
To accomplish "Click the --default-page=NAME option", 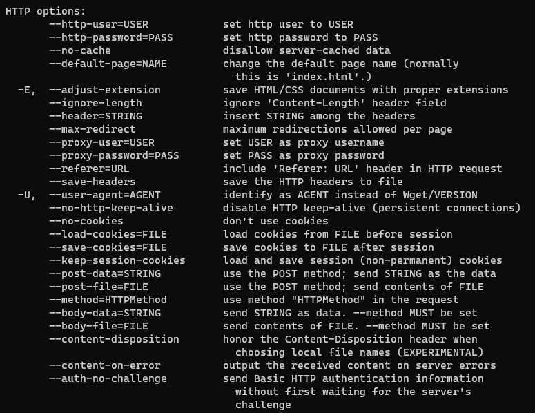I will coord(108,64).
